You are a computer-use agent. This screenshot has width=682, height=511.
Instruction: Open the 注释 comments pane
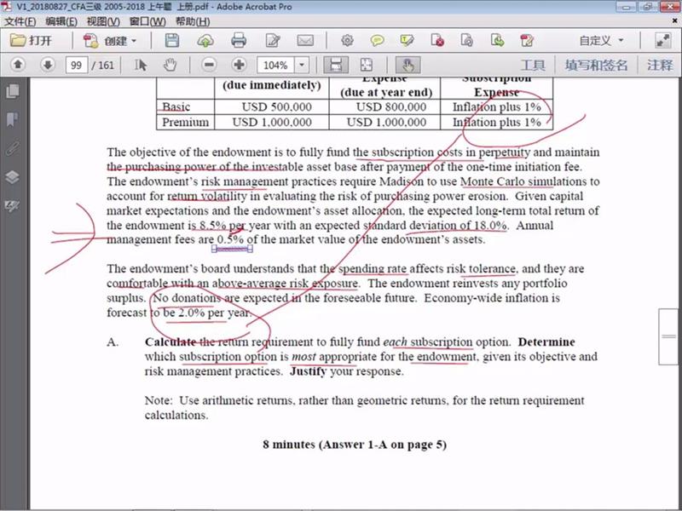tap(660, 66)
